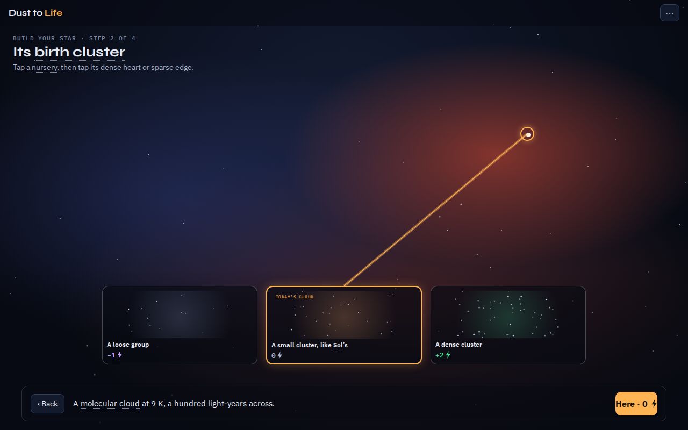Click green lightning bolt on dense cluster
The image size is (688, 430).
click(x=448, y=355)
